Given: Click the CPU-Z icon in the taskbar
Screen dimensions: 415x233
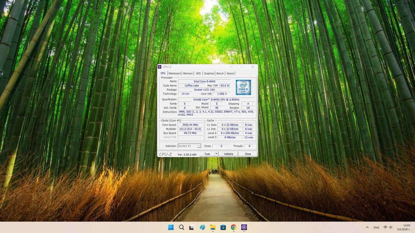Looking at the screenshot, I should click(244, 227).
